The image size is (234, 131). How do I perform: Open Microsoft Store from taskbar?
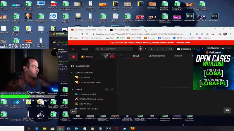(x=52, y=129)
